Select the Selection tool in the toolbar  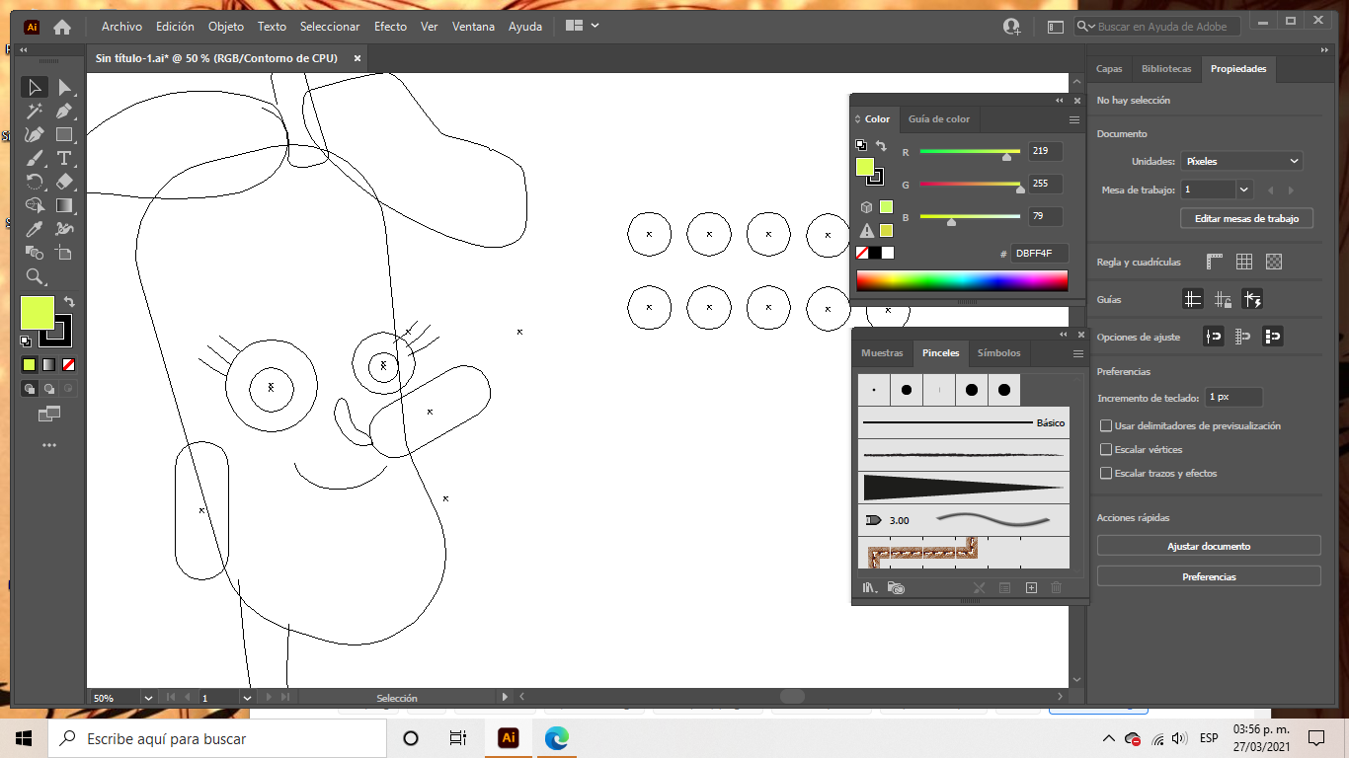click(x=35, y=87)
